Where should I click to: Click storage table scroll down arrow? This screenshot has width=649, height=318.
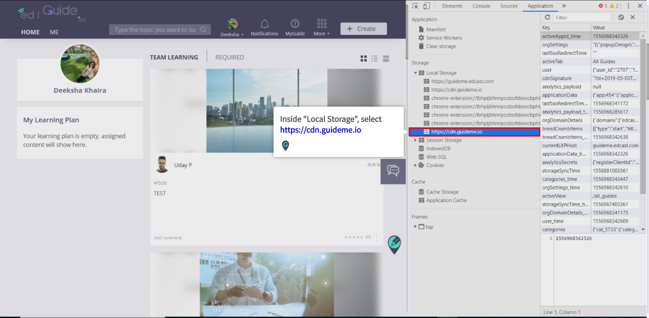(x=643, y=230)
